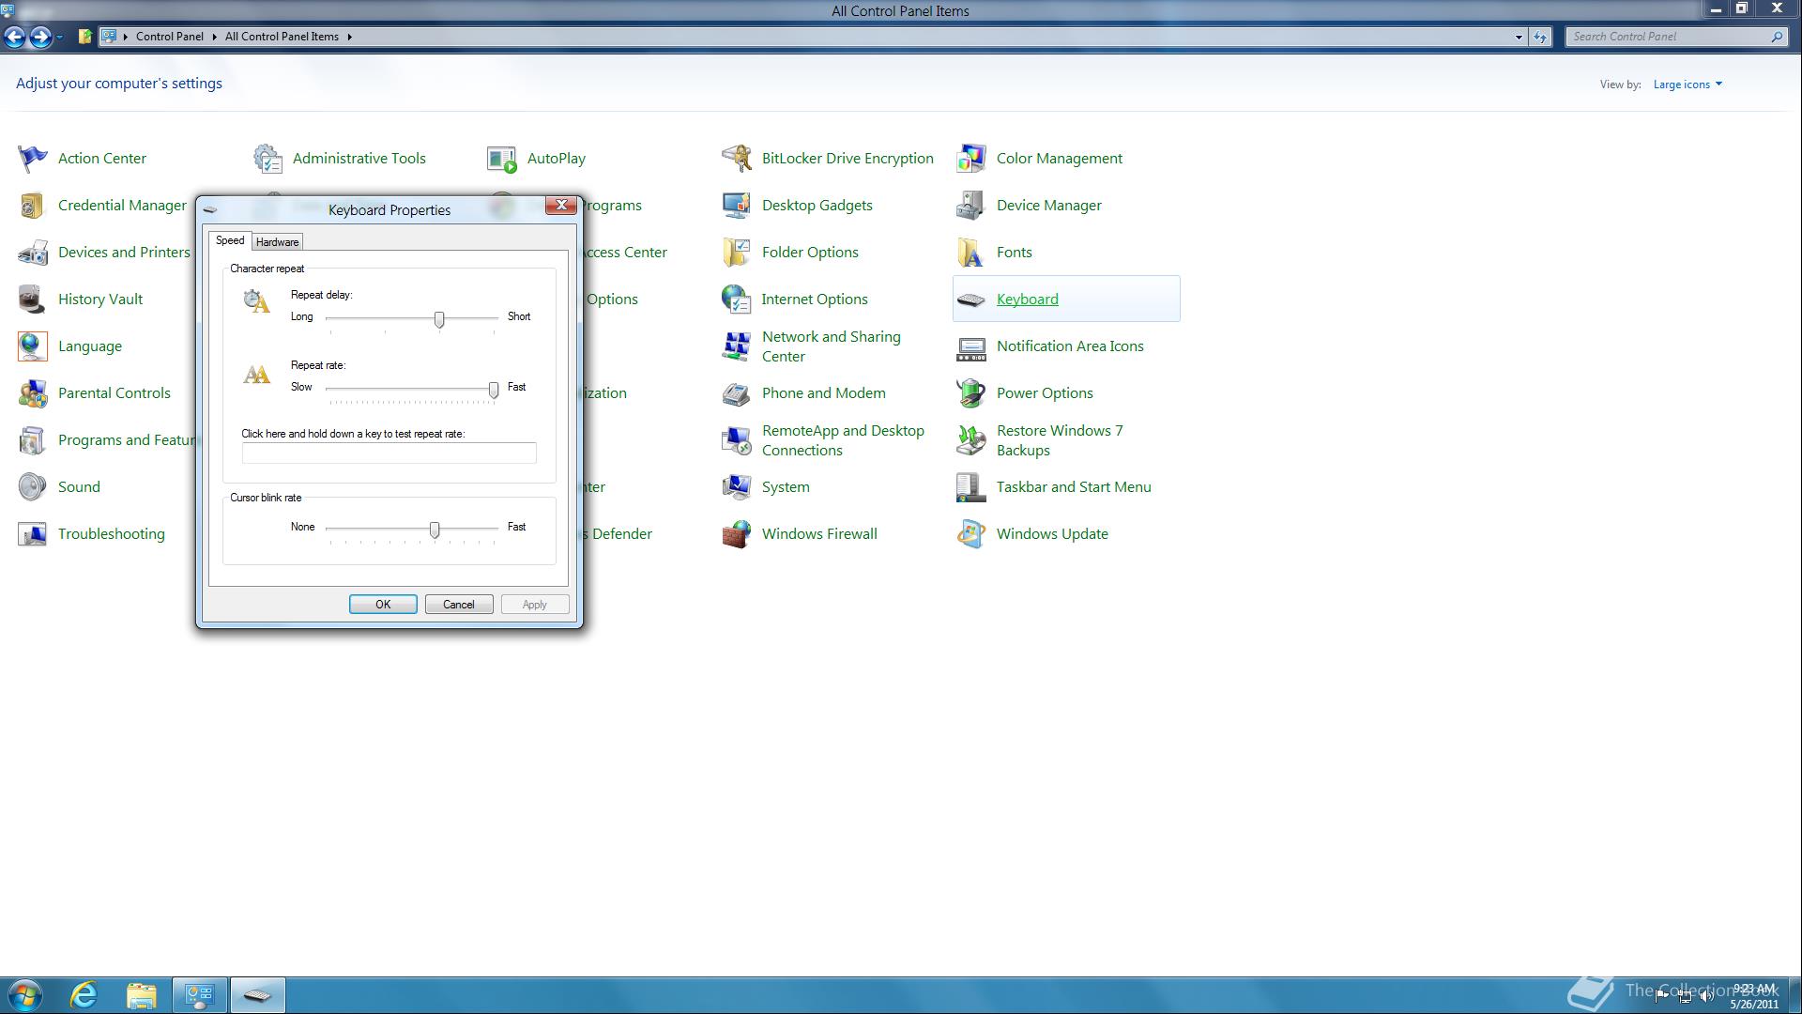Open the System icon
This screenshot has width=1802, height=1014.
737,487
